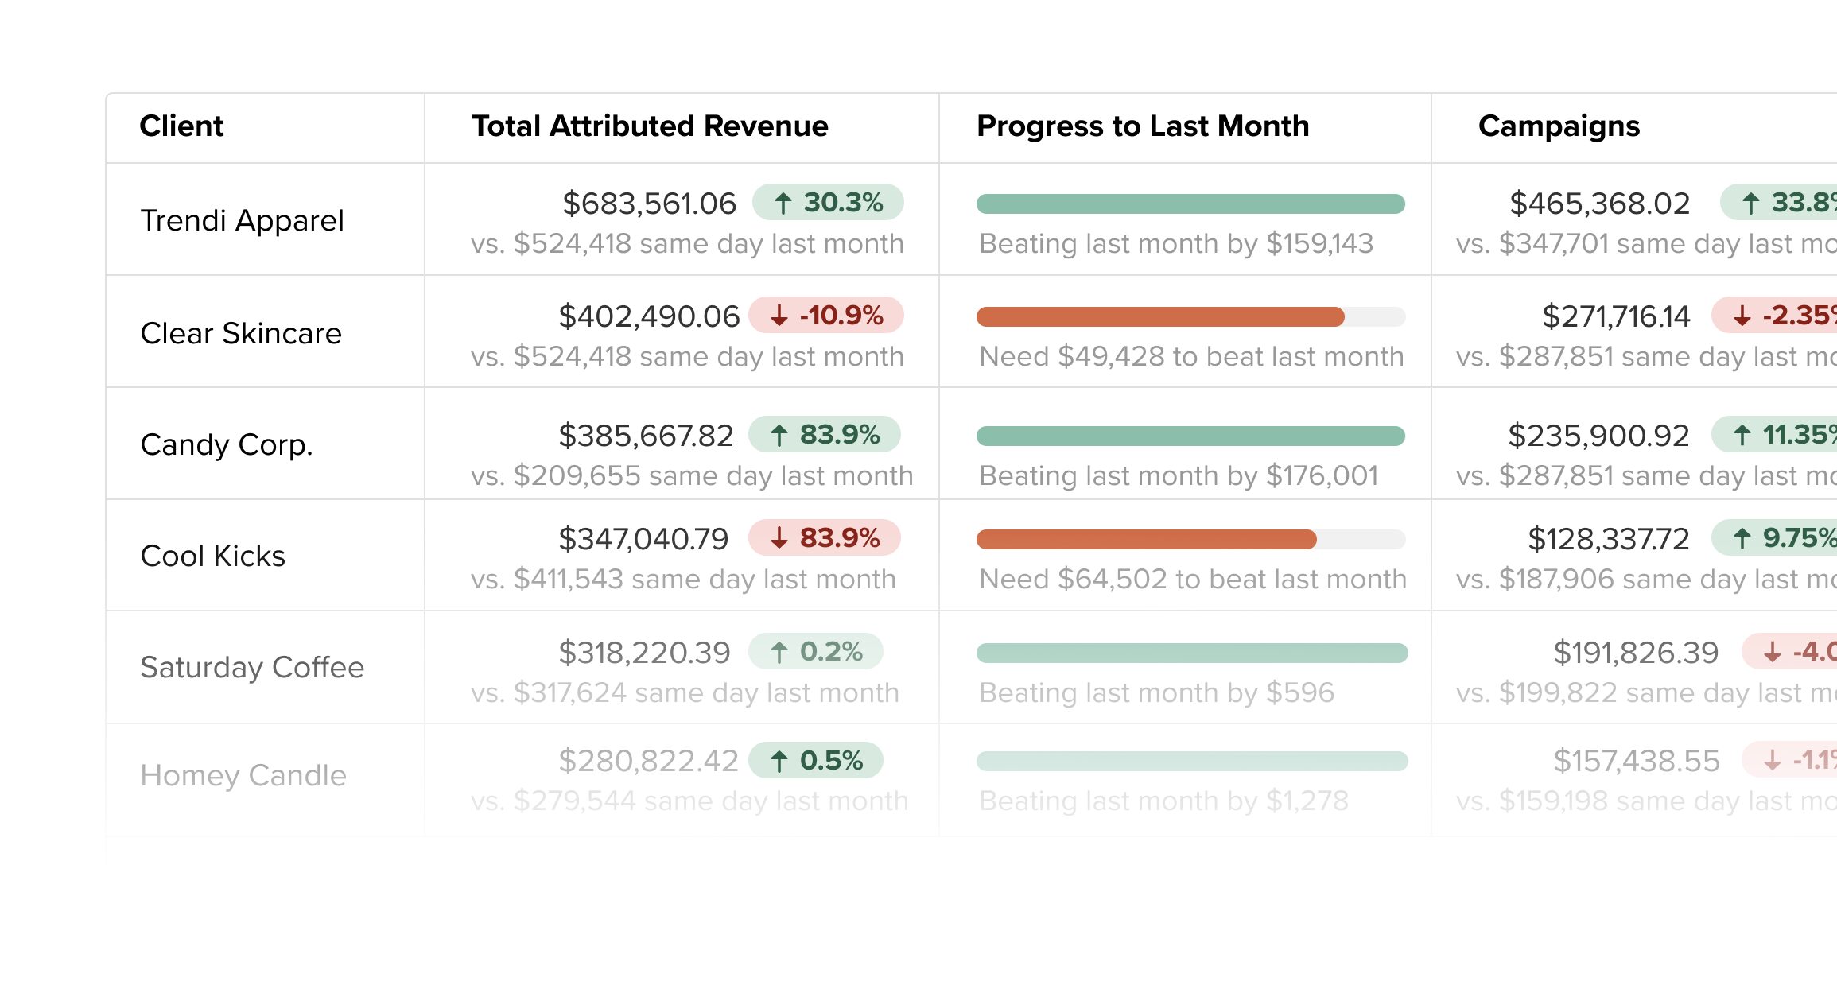Sort by Total Attributed Revenue column header
Viewport: 1837px width, 985px height.
(x=650, y=126)
